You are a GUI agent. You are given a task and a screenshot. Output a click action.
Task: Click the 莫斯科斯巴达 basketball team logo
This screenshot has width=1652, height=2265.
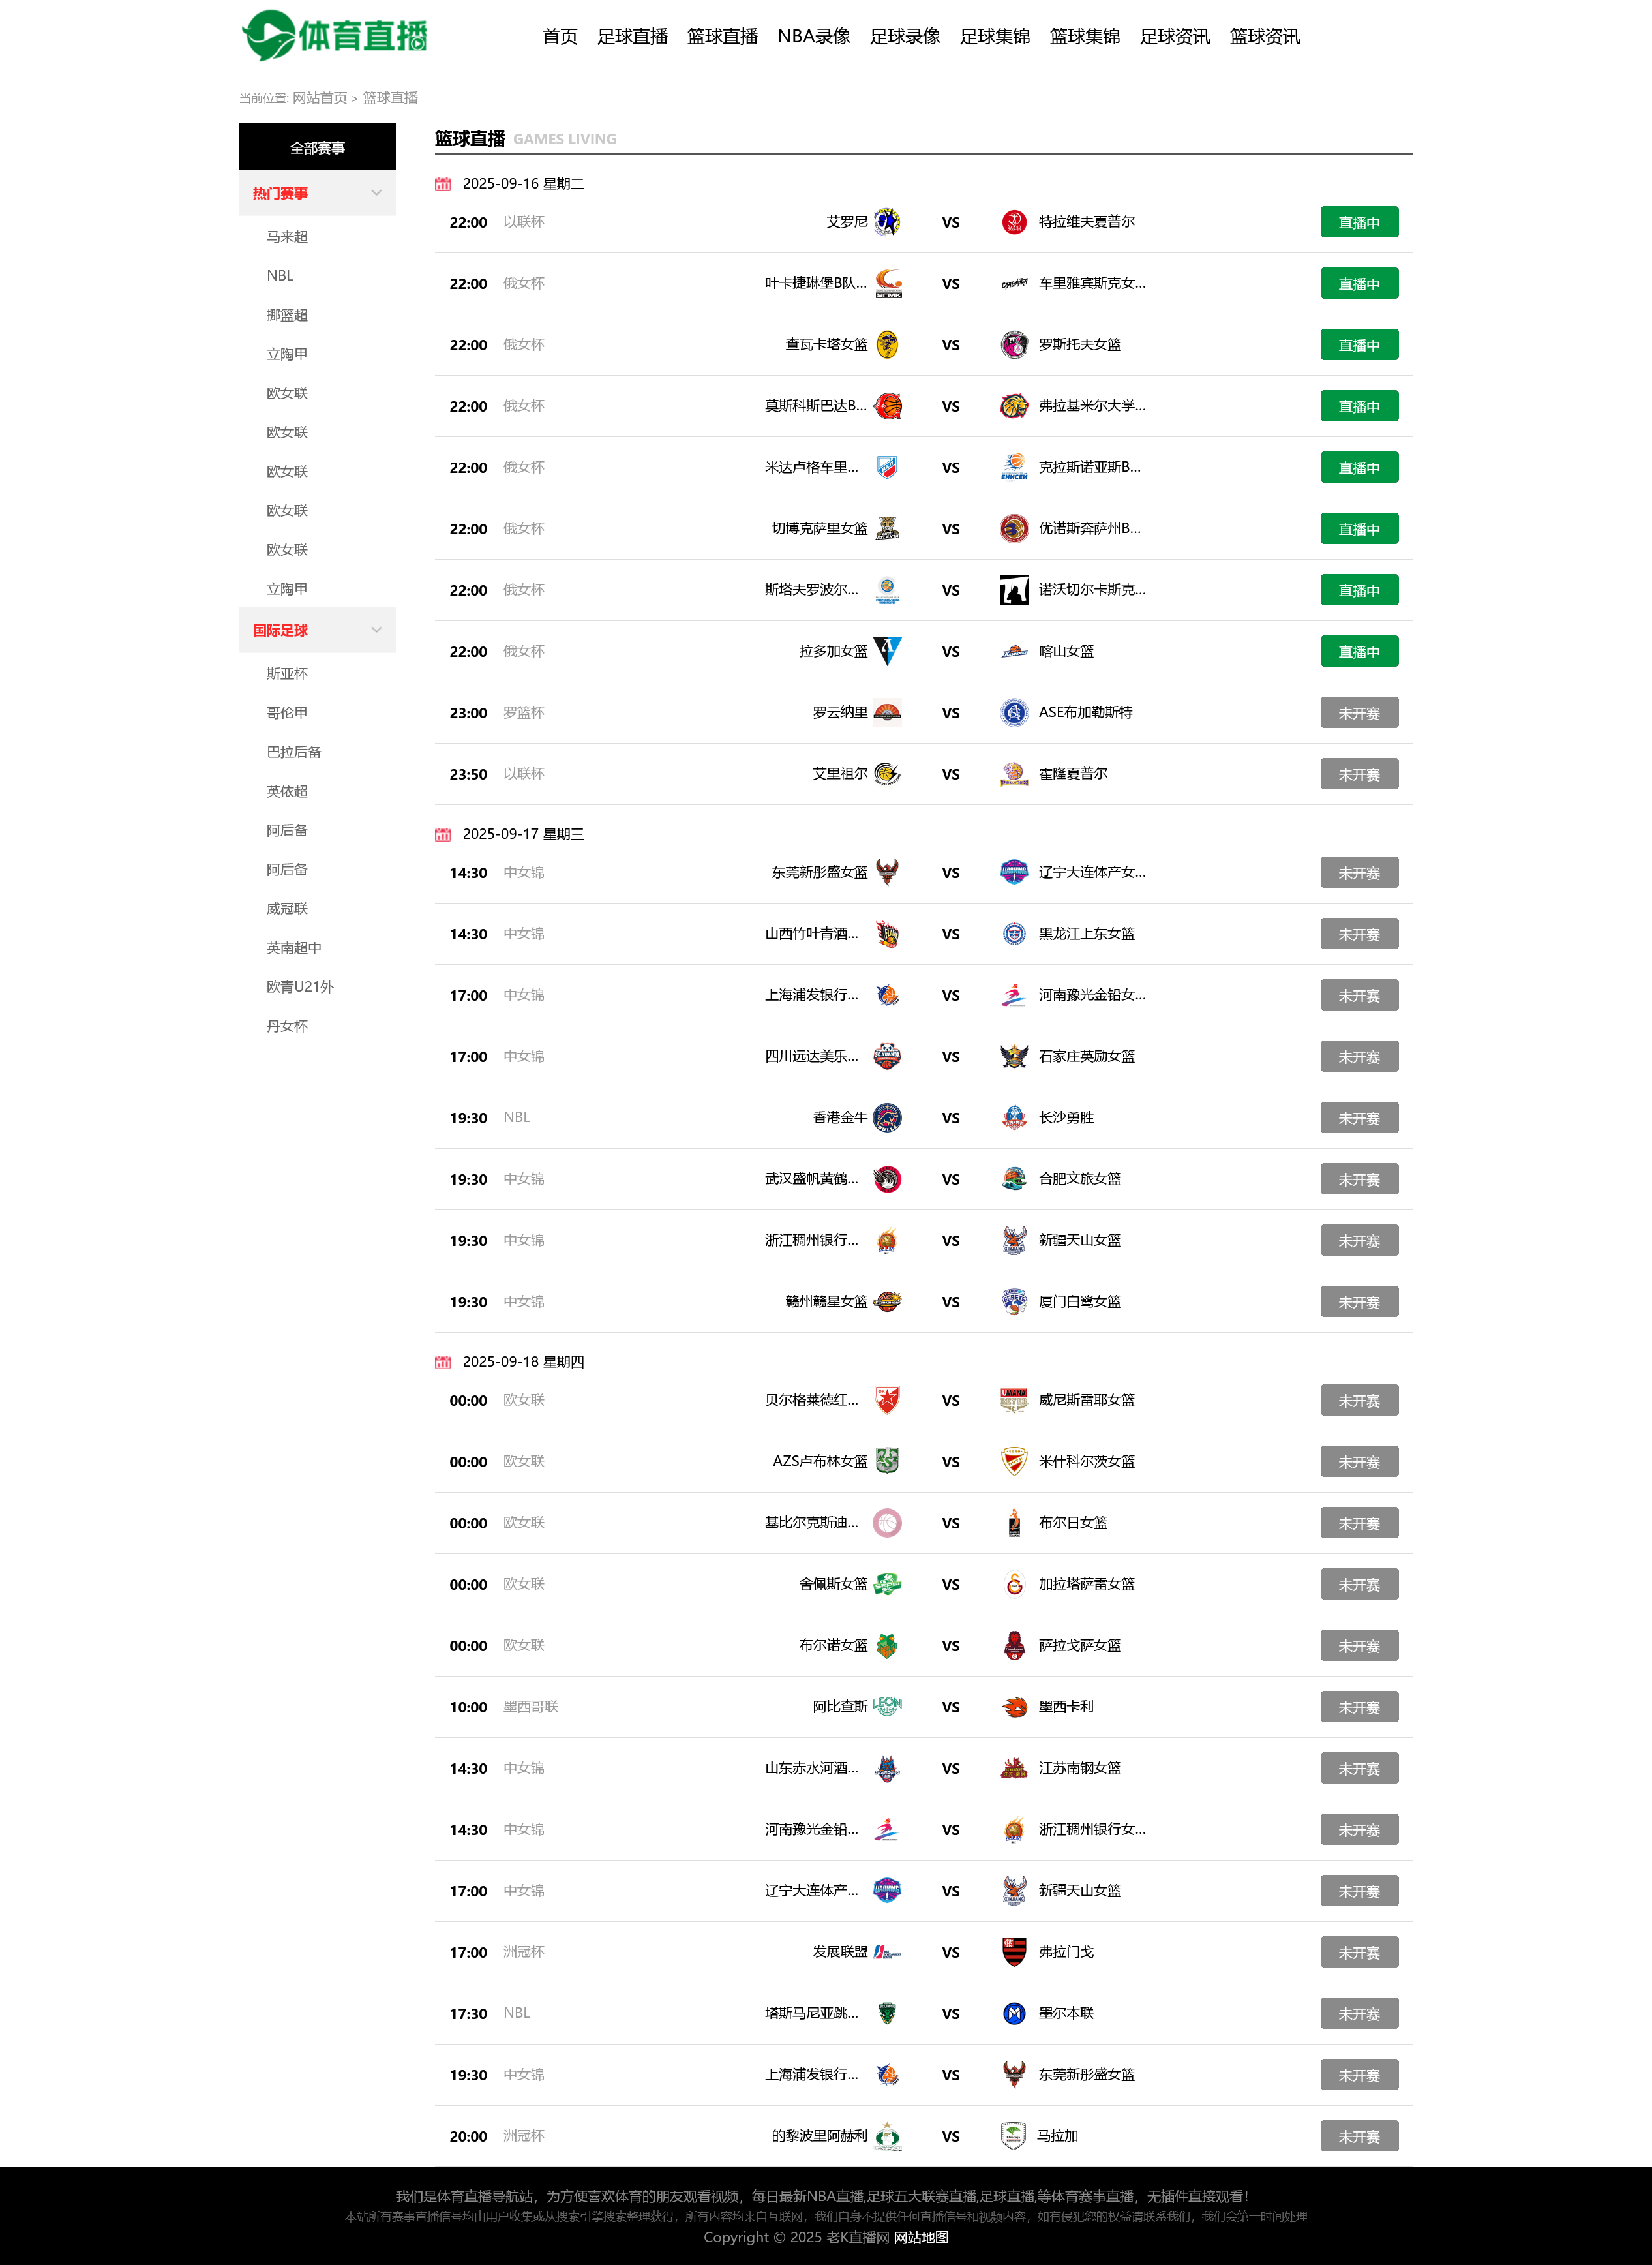tap(887, 406)
